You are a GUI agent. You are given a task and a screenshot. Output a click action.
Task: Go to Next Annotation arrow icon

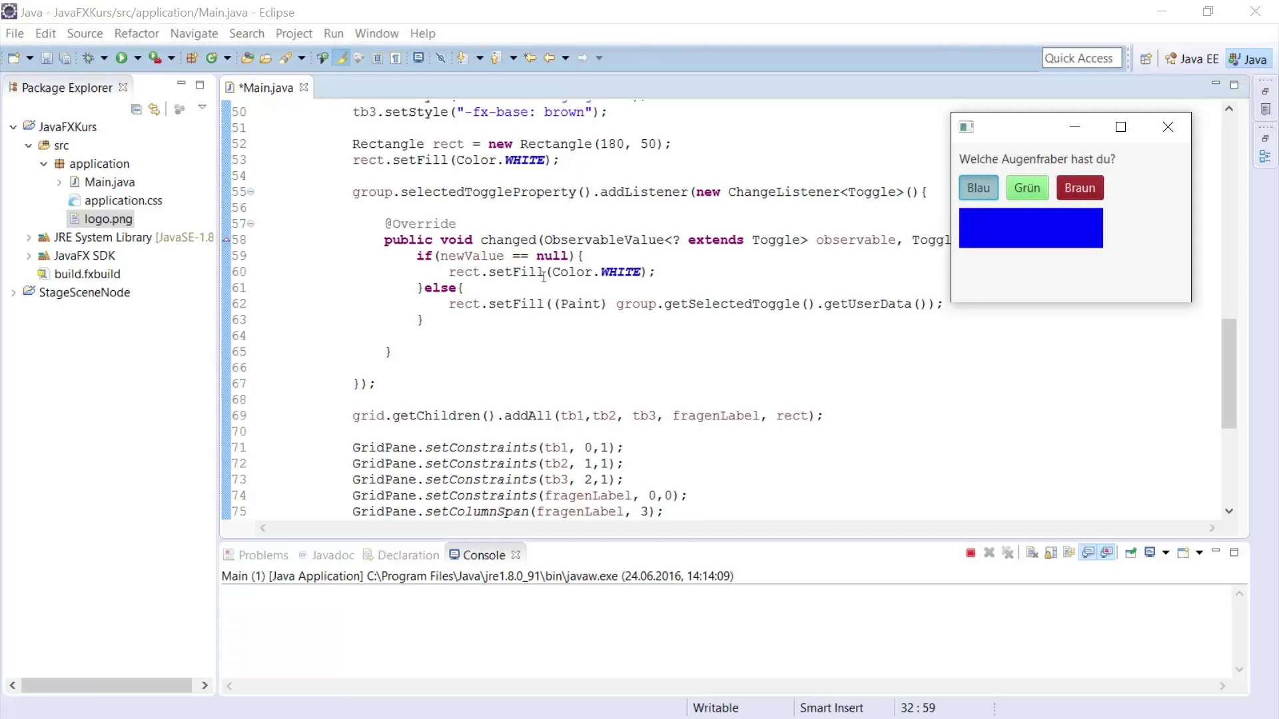[462, 58]
